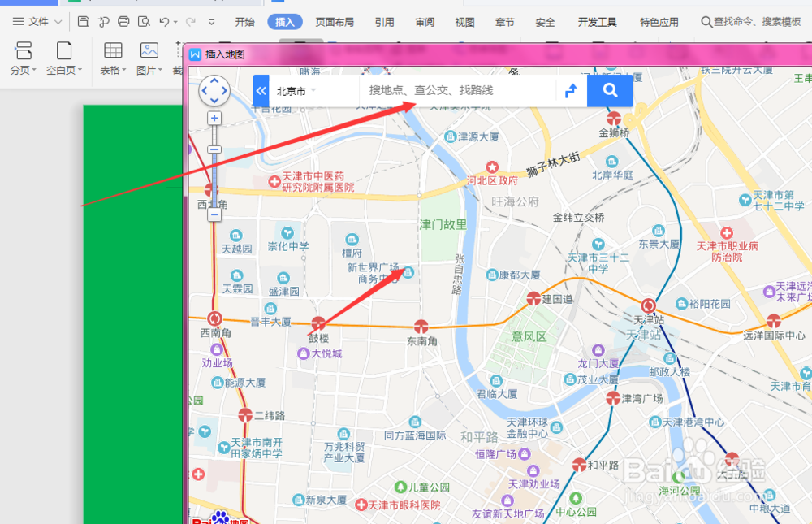Click the 意风区 label on map

[529, 337]
